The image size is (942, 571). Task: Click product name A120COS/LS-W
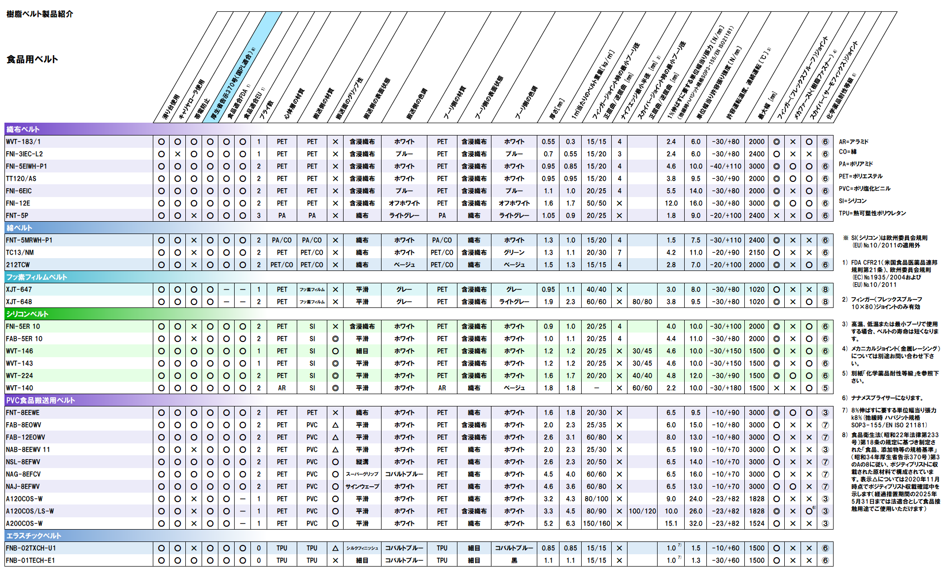[30, 511]
